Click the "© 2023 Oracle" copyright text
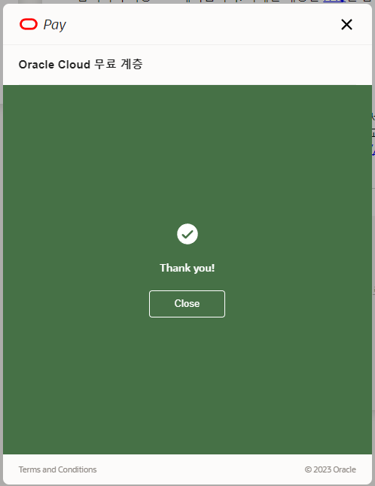Screen dimensions: 375x486 [331, 469]
